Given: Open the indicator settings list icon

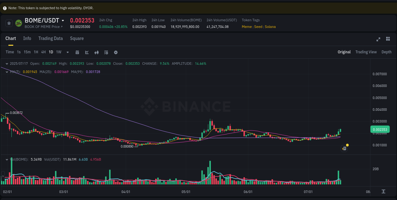Looking at the screenshot, I should [x=106, y=52].
